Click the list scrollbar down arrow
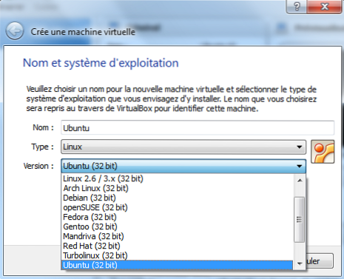 300,263
